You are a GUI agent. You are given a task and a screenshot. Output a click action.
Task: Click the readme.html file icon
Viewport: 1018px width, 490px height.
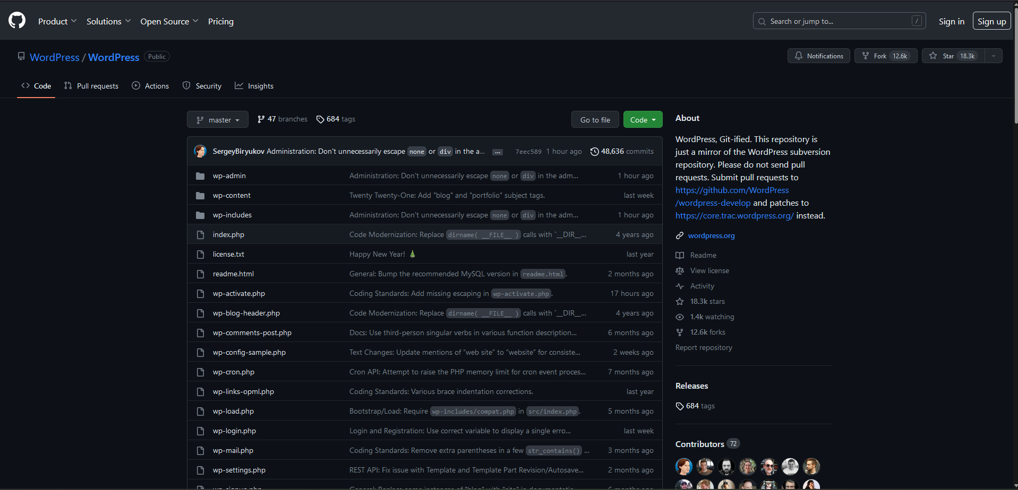tap(200, 274)
